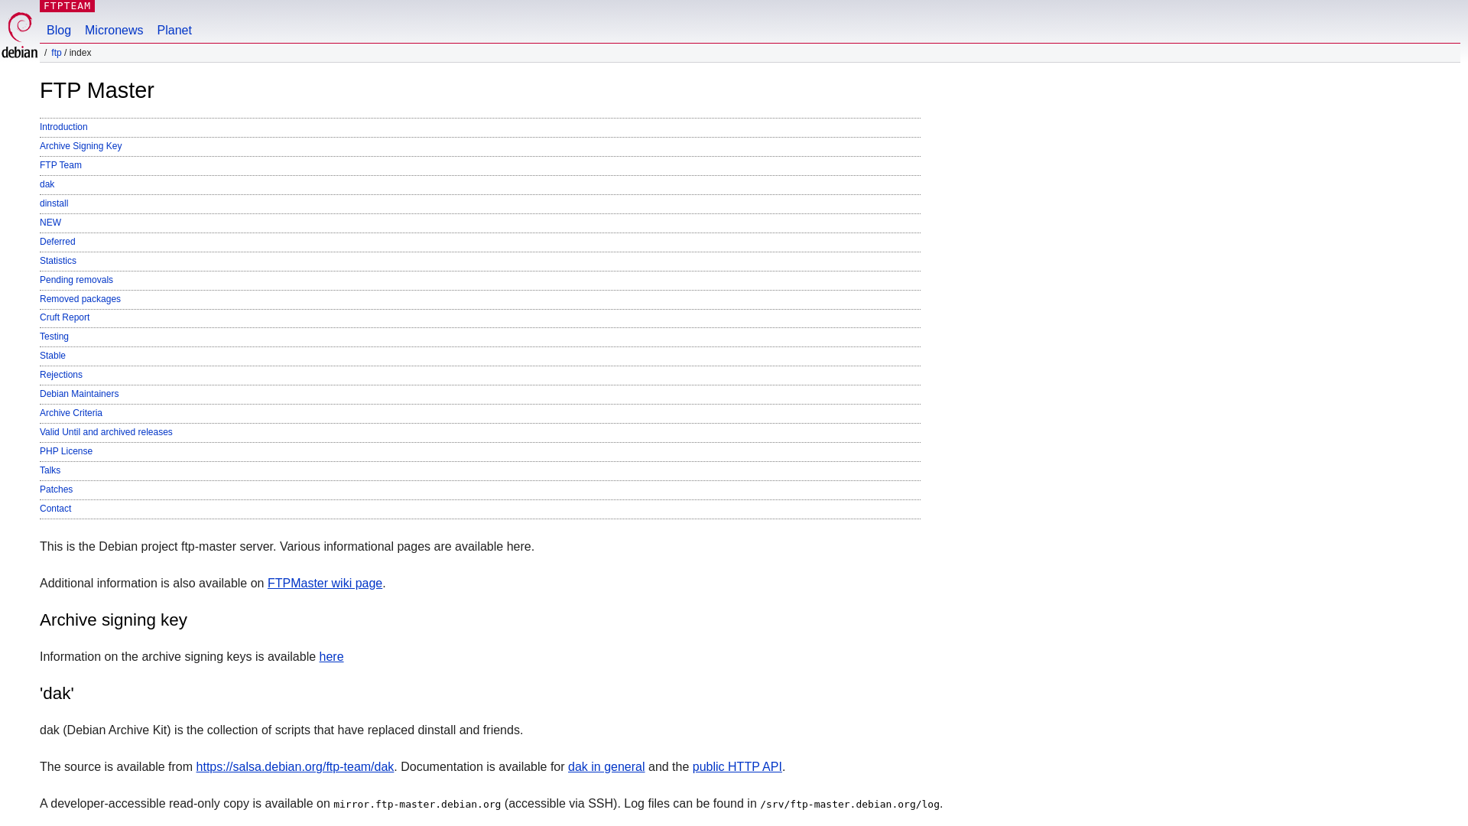Open Archive Signing Key entry
1468x826 pixels.
tap(80, 146)
